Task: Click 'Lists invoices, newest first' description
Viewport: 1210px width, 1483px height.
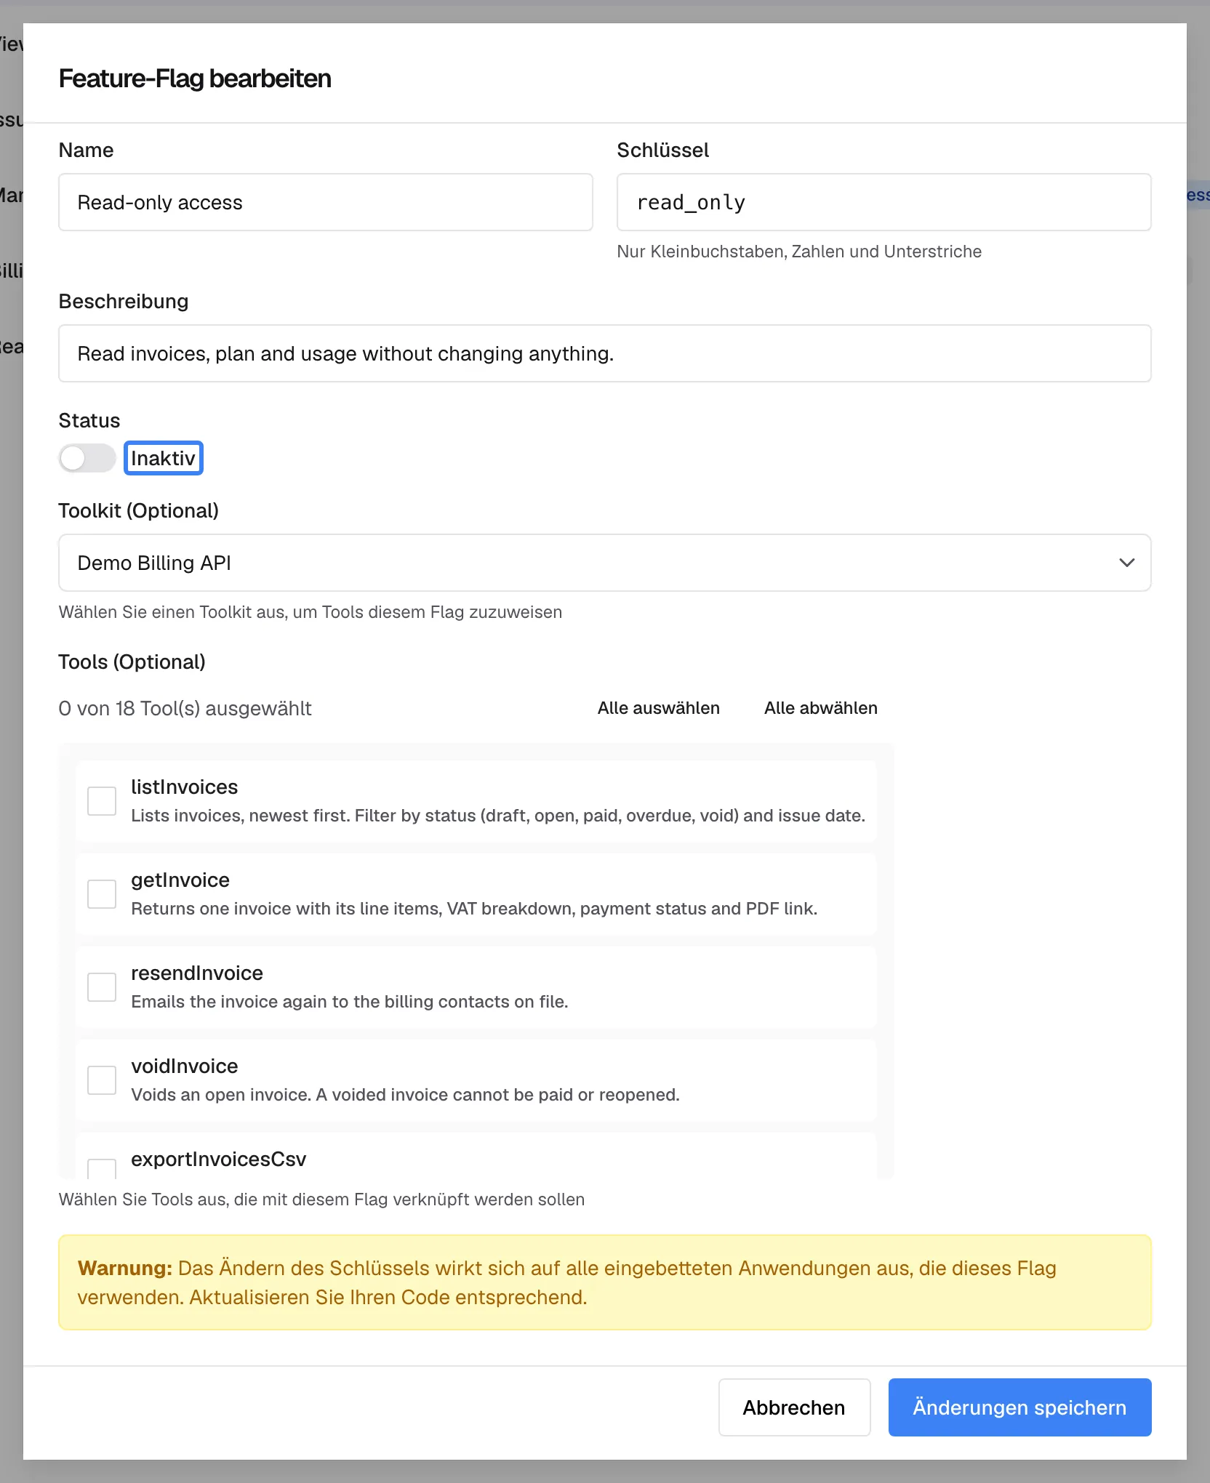Action: [498, 816]
